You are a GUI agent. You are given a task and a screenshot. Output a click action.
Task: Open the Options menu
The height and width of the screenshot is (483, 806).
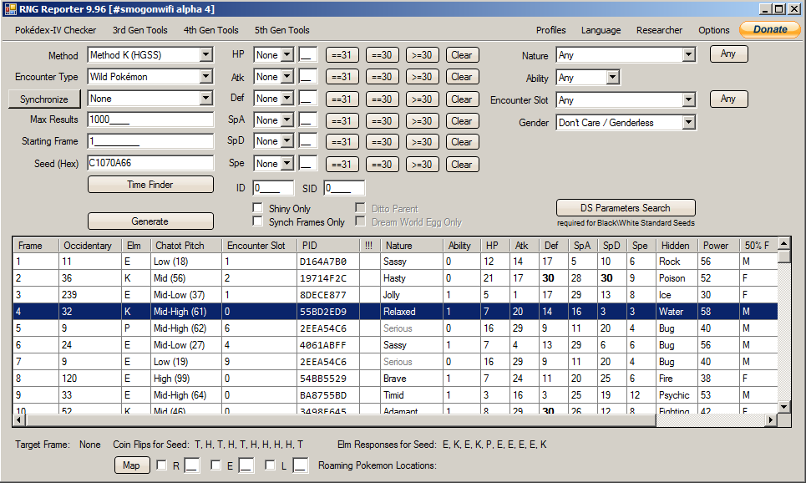[x=713, y=30]
